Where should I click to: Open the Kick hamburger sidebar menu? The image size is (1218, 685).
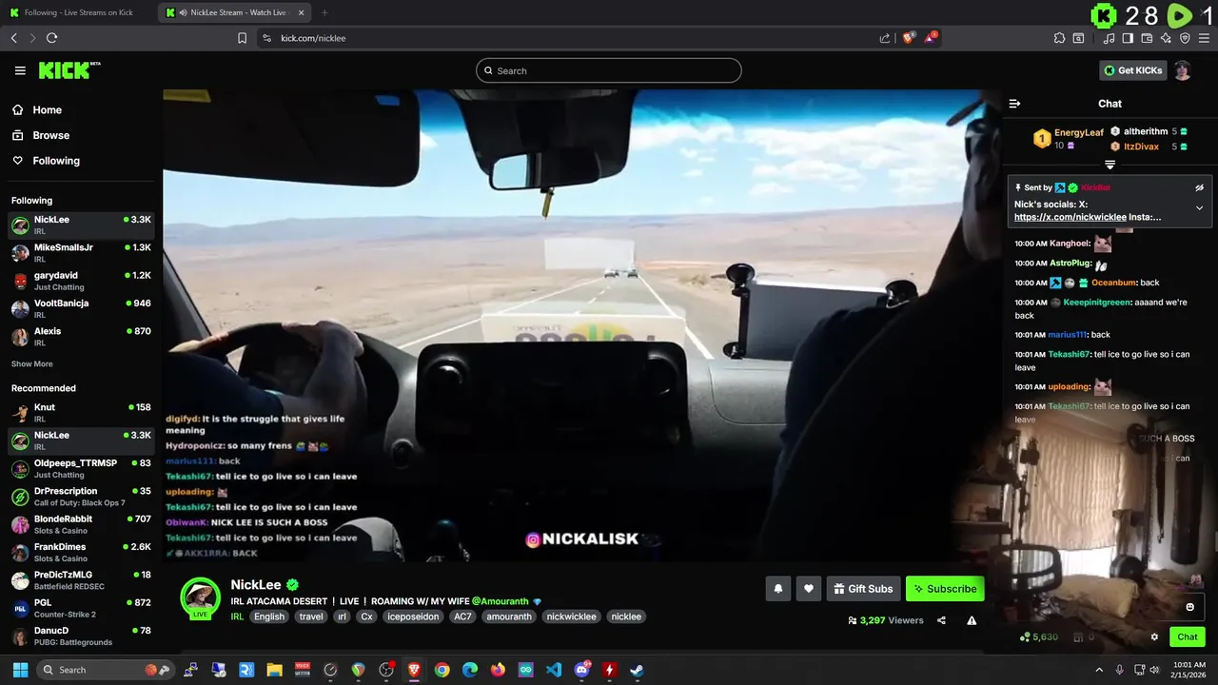tap(20, 70)
